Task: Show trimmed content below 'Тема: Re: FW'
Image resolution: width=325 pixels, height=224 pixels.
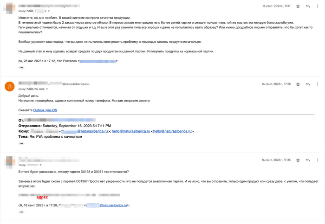Action: 21,143
